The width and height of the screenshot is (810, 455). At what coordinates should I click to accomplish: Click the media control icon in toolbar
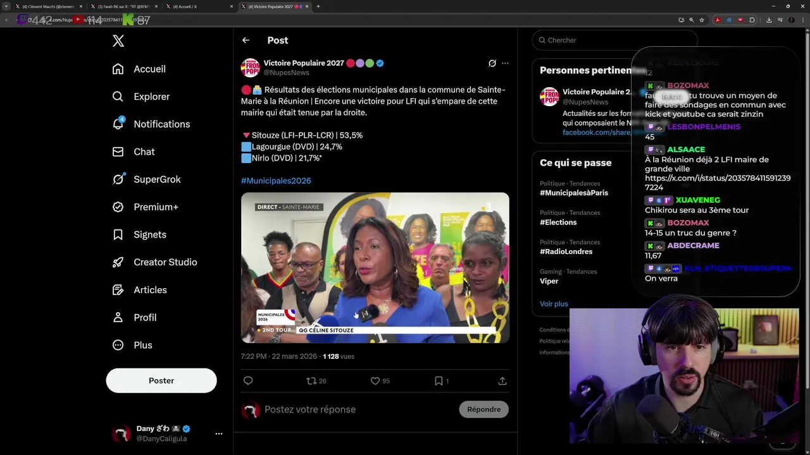780,20
